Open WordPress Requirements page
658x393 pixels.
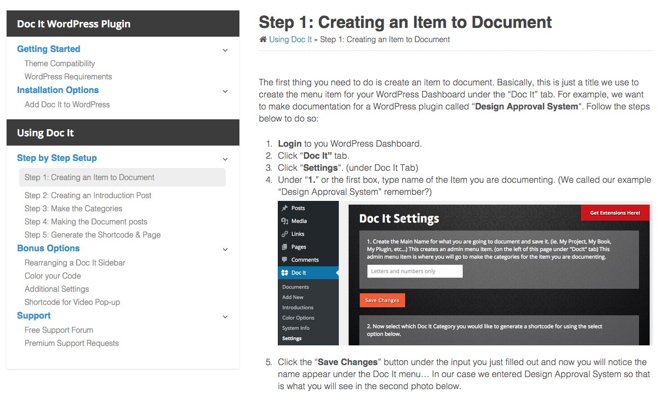click(x=68, y=77)
